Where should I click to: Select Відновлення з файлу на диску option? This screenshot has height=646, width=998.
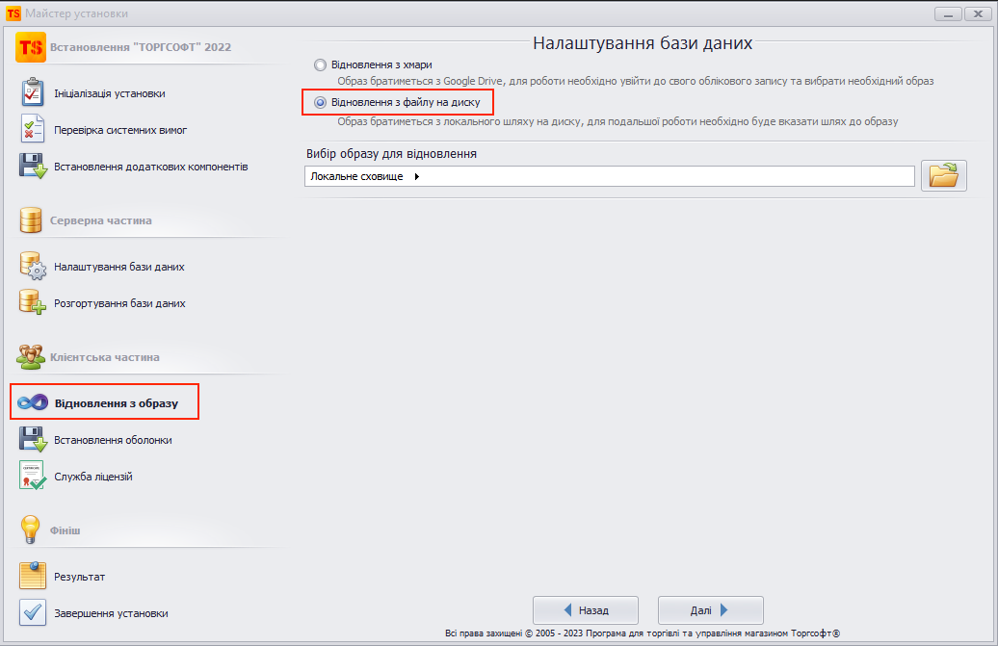321,101
